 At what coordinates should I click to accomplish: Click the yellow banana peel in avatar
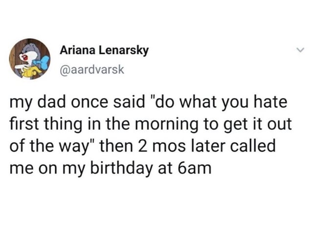(30, 72)
